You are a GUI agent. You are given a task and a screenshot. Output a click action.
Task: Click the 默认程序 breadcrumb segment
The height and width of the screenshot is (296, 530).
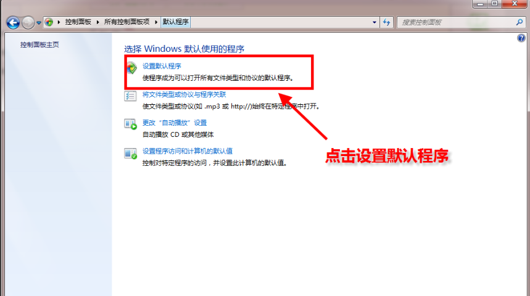click(175, 22)
